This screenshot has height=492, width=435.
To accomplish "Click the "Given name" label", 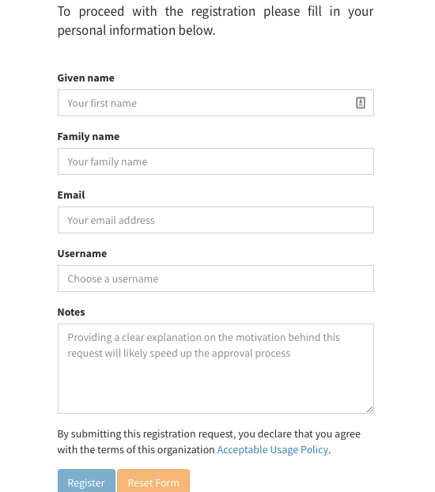I will 85,78.
